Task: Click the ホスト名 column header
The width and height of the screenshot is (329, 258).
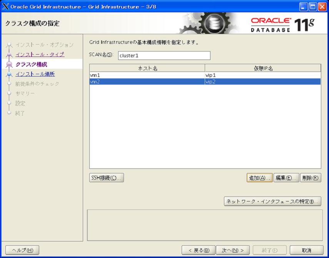Action: [147, 68]
